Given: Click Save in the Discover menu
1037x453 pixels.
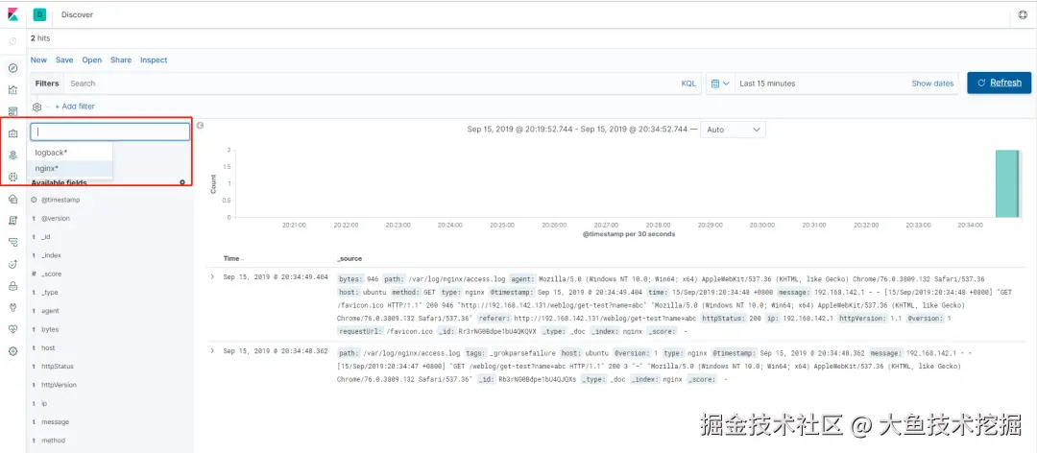Looking at the screenshot, I should click(x=64, y=60).
